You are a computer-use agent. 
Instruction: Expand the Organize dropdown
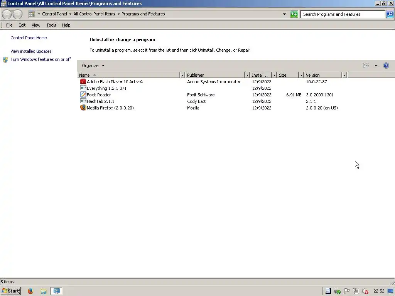tap(93, 66)
